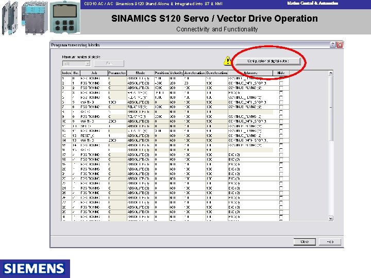
Task: Click the Position column header
Action: [162, 73]
